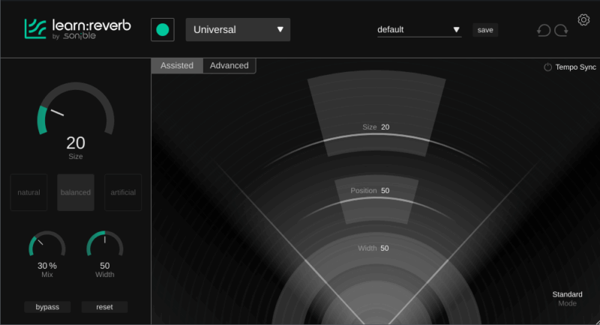
Task: Select the balanced reverb style
Action: (76, 192)
